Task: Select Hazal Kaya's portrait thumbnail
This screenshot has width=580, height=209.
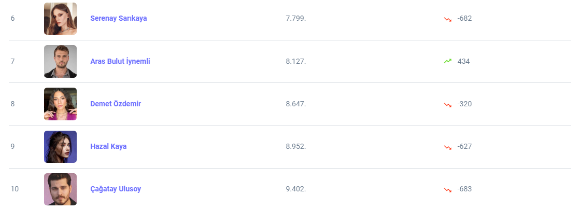Action: 60,146
